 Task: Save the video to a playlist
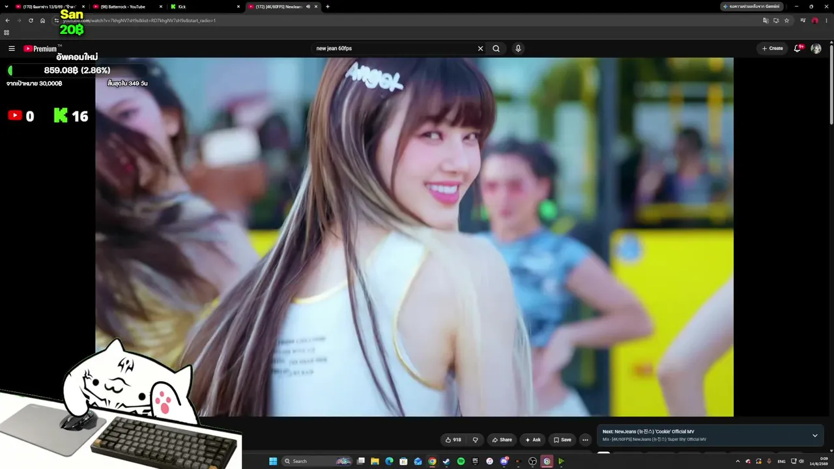[x=562, y=440]
